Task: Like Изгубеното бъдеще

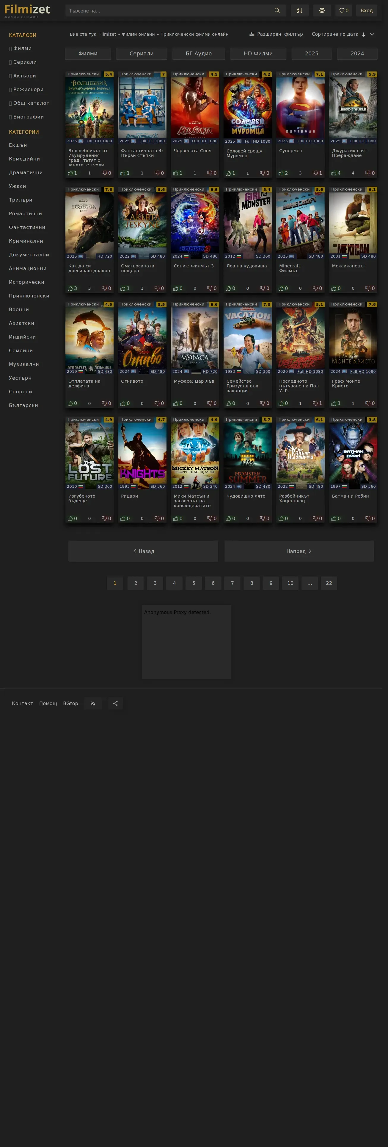Action: [73, 519]
